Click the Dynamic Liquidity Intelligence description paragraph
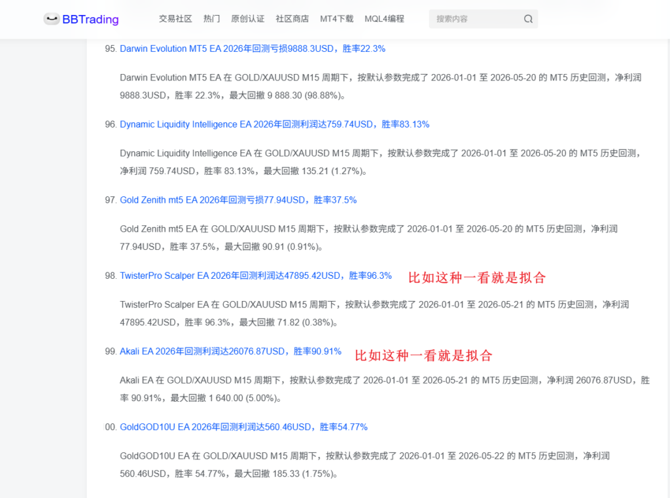The image size is (670, 498). click(380, 162)
